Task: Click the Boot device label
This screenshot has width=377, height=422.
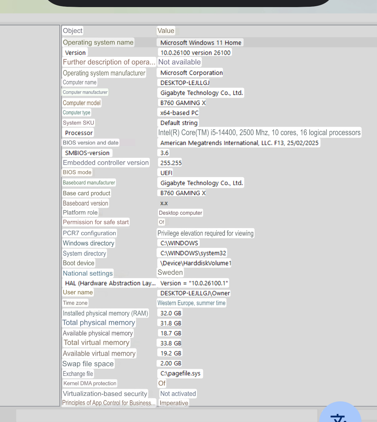Action: click(x=78, y=263)
